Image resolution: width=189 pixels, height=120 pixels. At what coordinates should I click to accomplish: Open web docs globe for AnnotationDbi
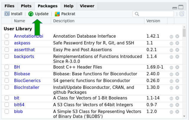point(171,36)
